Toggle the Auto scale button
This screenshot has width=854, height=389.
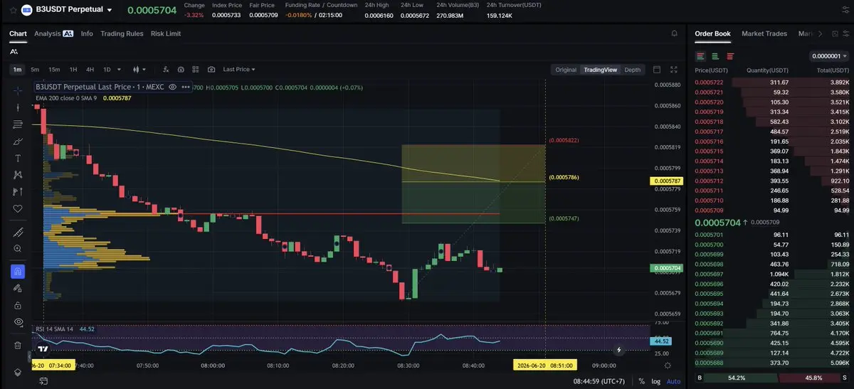(x=673, y=381)
